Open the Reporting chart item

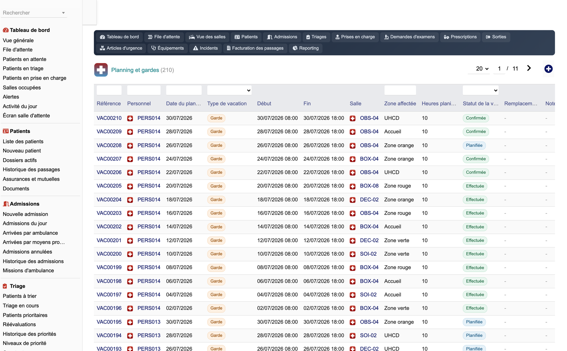pyautogui.click(x=306, y=48)
